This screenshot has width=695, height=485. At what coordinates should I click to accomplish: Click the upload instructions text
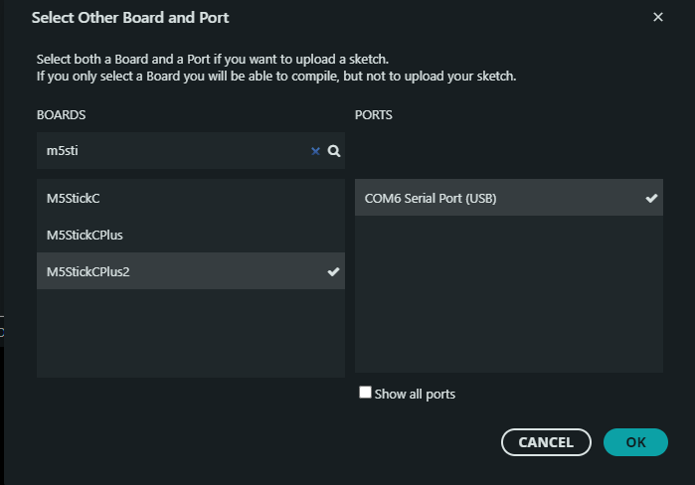pyautogui.click(x=275, y=68)
